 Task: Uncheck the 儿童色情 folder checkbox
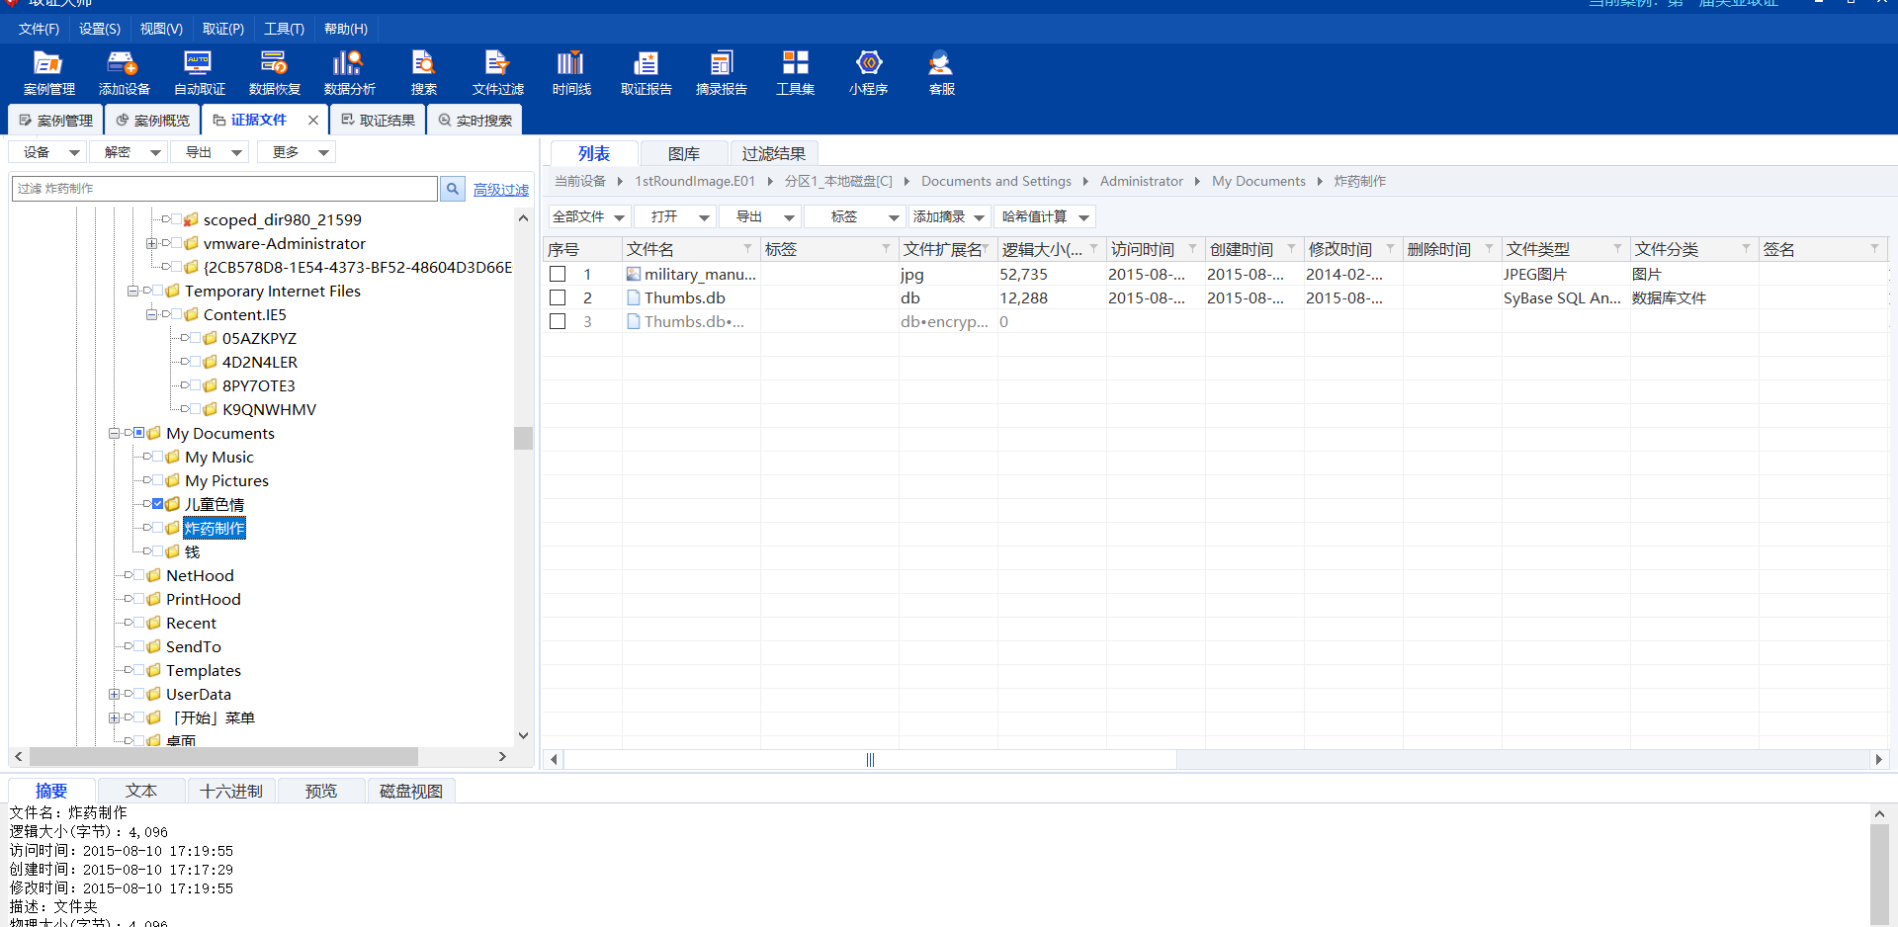tap(158, 504)
